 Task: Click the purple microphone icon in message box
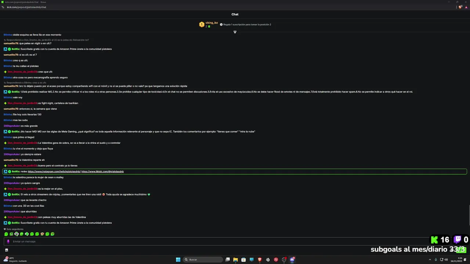coord(8,241)
